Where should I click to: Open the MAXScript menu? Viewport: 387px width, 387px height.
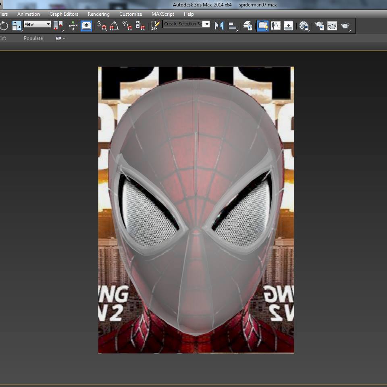[x=163, y=14]
